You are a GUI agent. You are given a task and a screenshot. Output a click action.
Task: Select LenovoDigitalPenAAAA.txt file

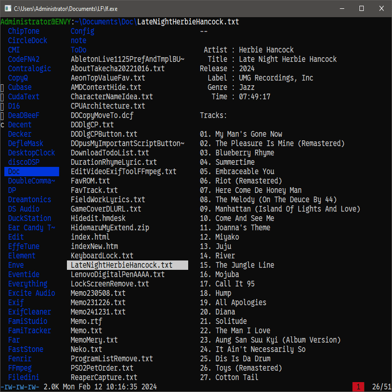pyautogui.click(x=117, y=275)
